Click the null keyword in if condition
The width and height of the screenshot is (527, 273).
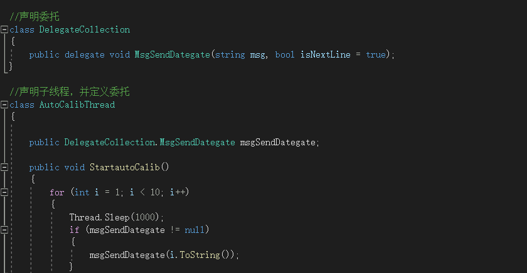[x=196, y=230]
